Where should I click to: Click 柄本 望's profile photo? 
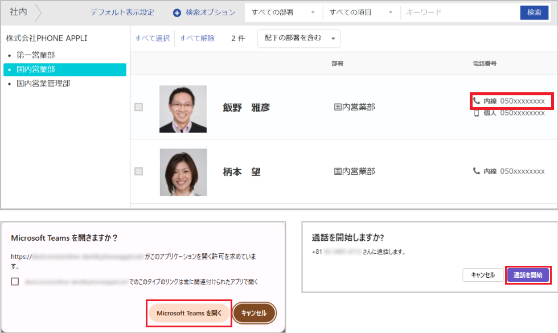183,172
